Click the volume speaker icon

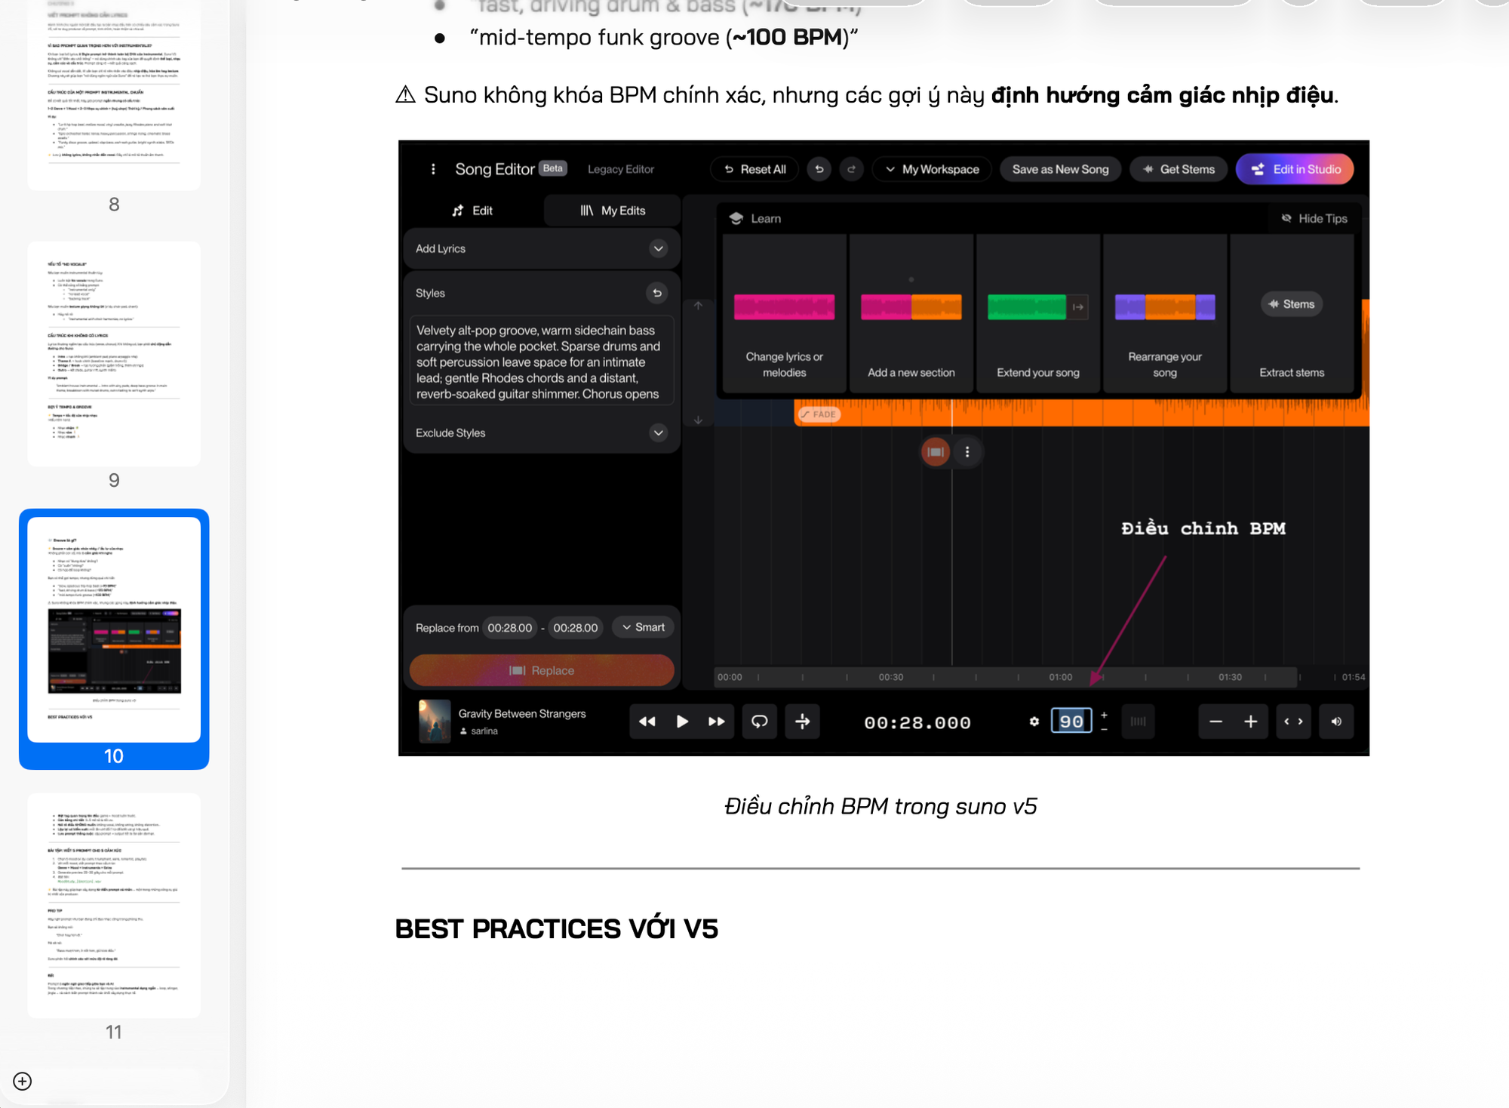pyautogui.click(x=1336, y=722)
